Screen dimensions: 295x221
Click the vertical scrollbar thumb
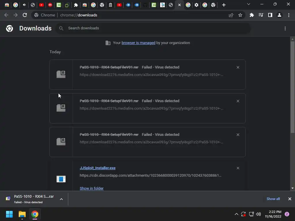point(292,87)
